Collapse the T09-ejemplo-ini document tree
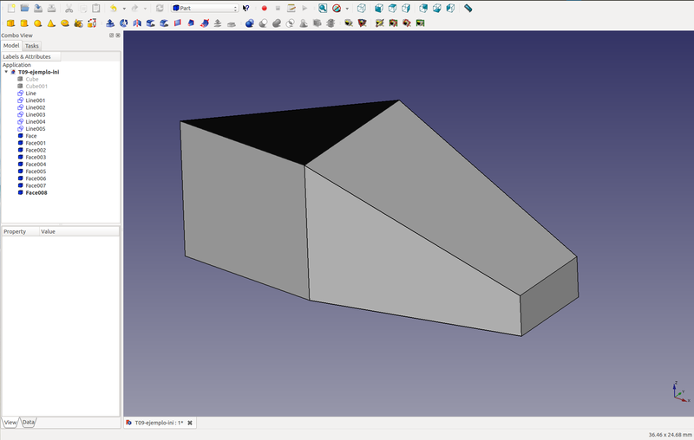The image size is (694, 440). click(6, 72)
